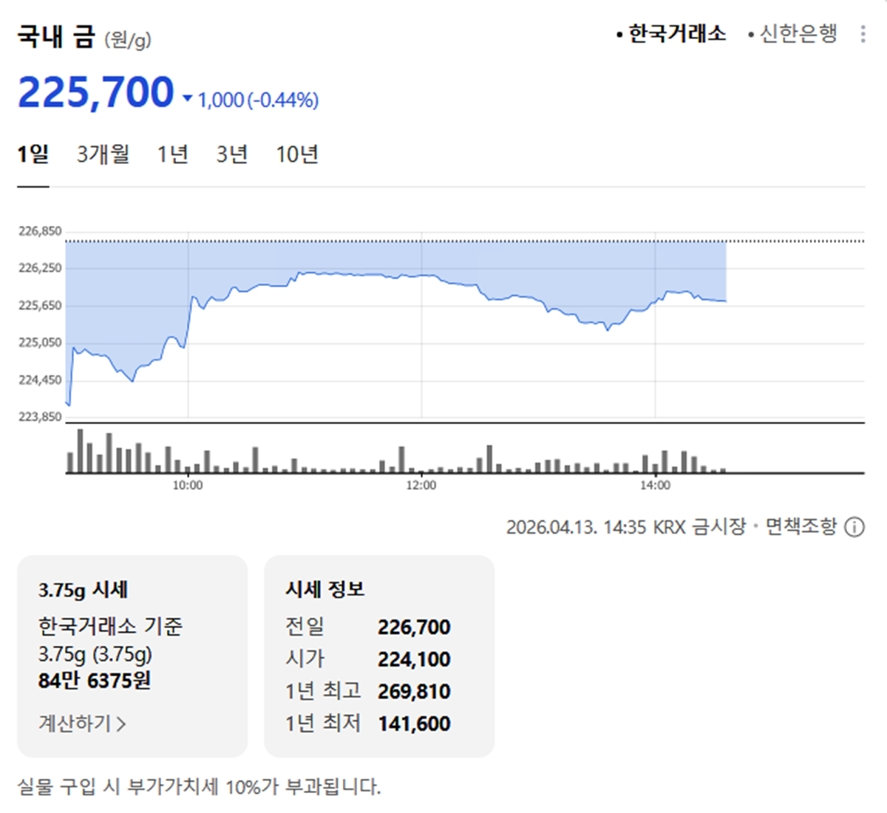Click the blue down-triangle price change indicator

[x=187, y=100]
